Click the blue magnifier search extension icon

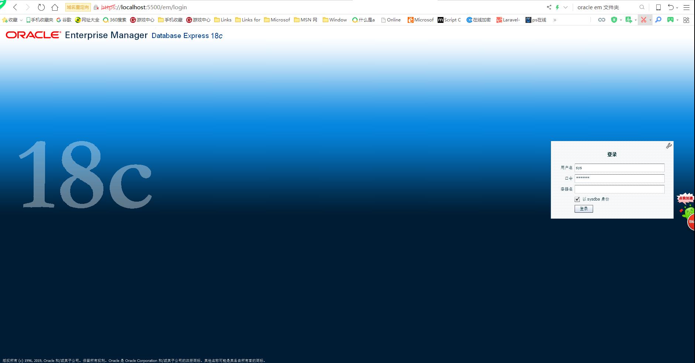[x=658, y=20]
